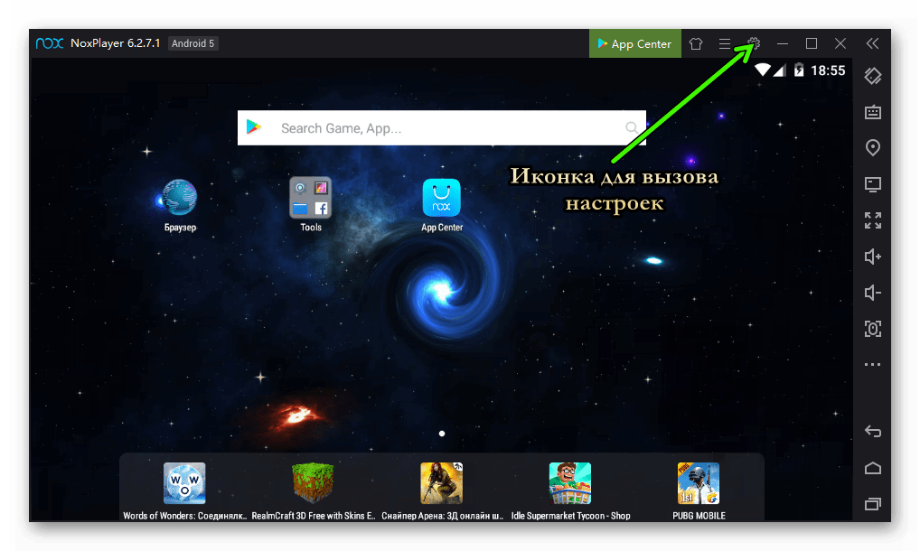Viewport: 920px width, 551px height.
Task: Click the green App Center button
Action: coord(635,43)
